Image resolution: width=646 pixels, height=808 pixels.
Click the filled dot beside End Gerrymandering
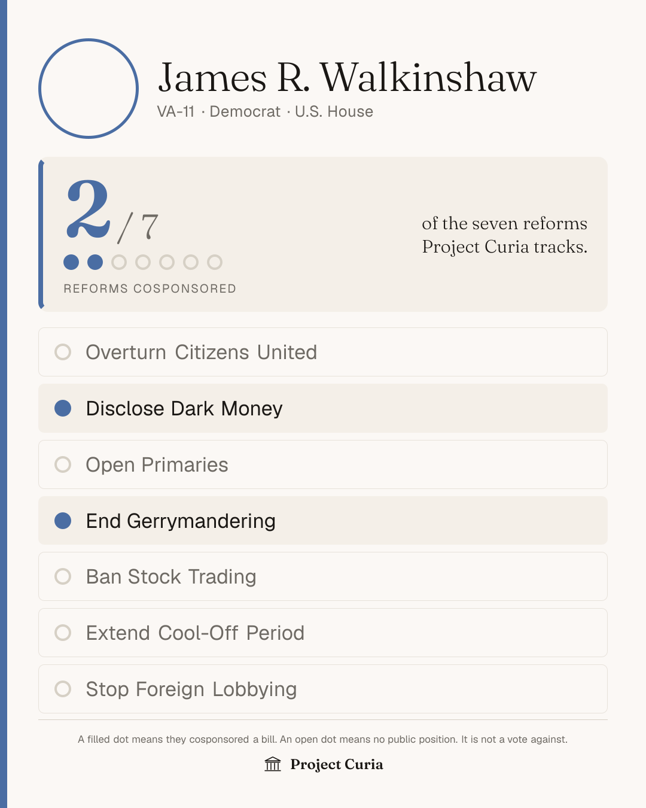point(63,521)
